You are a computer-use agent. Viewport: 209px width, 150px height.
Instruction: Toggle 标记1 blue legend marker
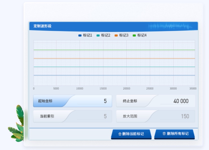[x=80, y=36]
